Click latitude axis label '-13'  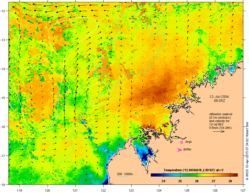click(3, 40)
